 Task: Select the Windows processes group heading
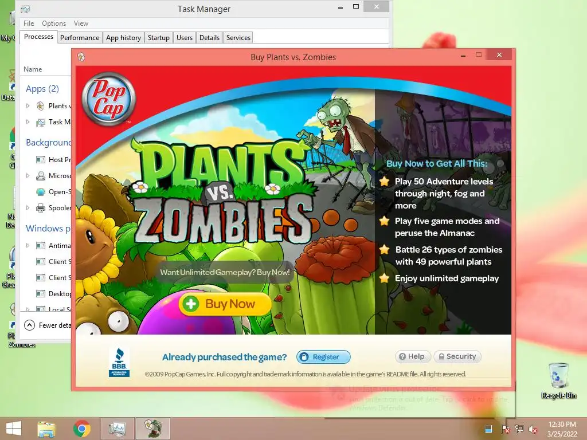click(48, 228)
